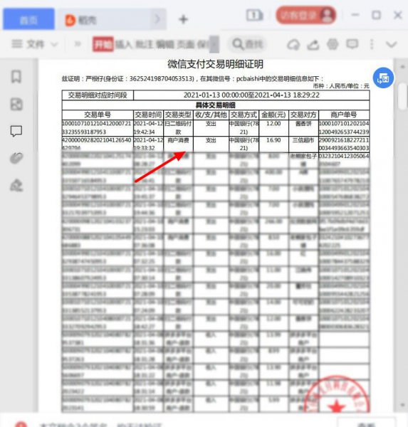Click the 查找 search box
Image resolution: width=408 pixels, height=427 pixels.
pos(248,44)
